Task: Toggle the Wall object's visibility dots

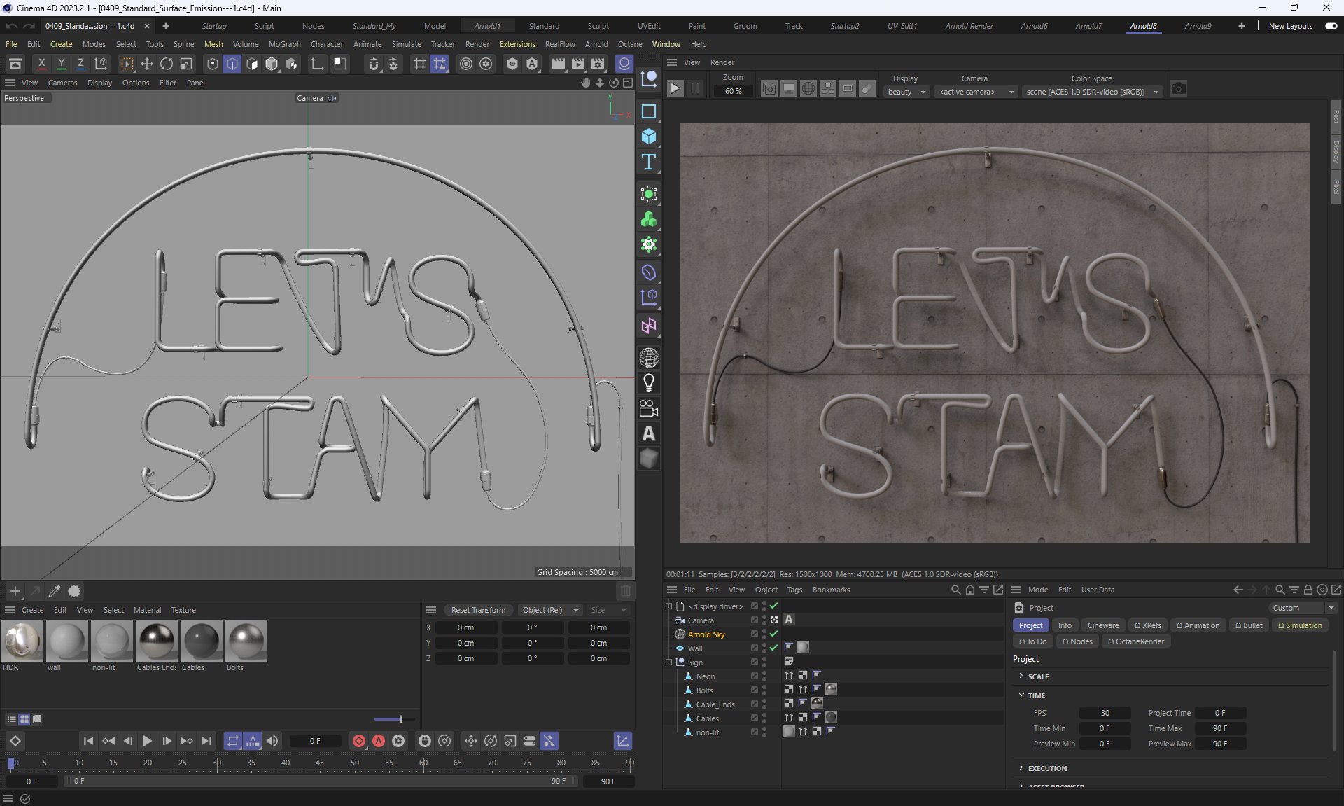Action: [x=764, y=648]
